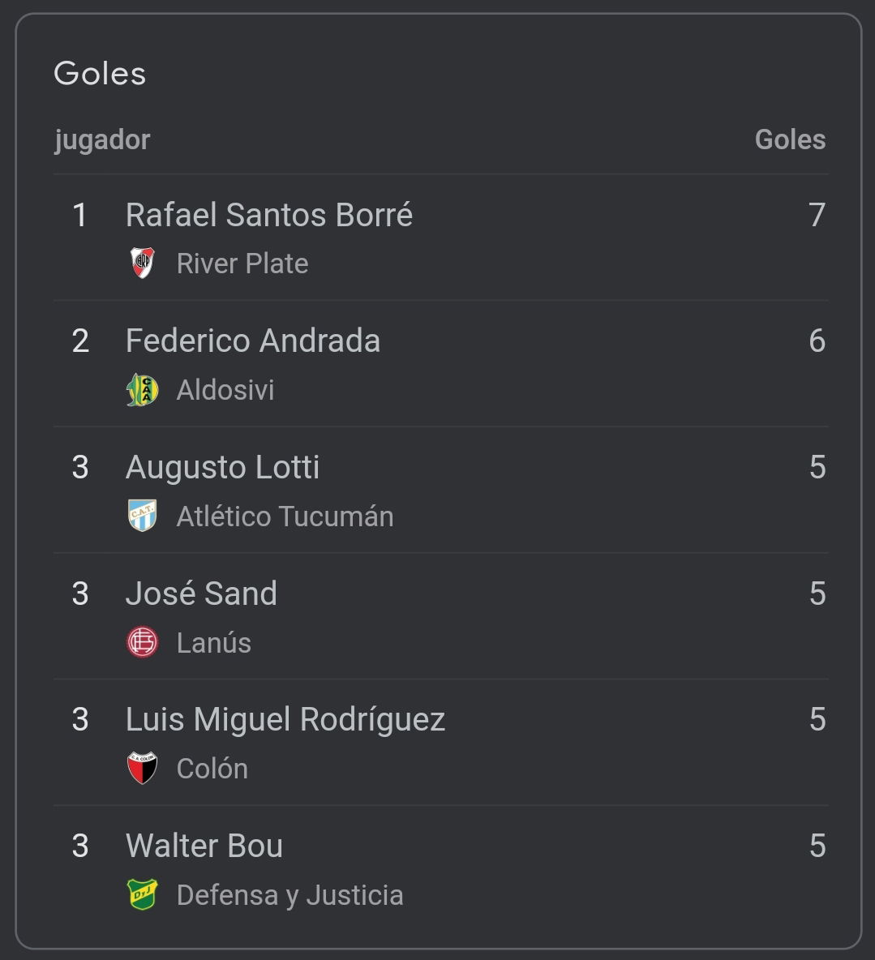Open Federico Andrada player entry
This screenshot has width=875, height=960.
pos(253,341)
